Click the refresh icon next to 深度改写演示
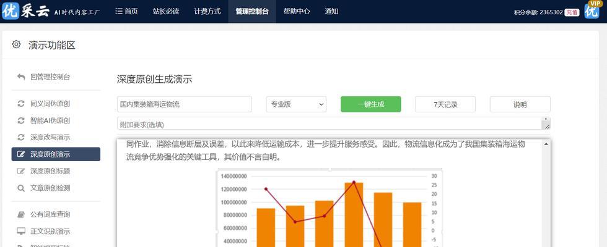The height and width of the screenshot is (247, 607). [21, 137]
